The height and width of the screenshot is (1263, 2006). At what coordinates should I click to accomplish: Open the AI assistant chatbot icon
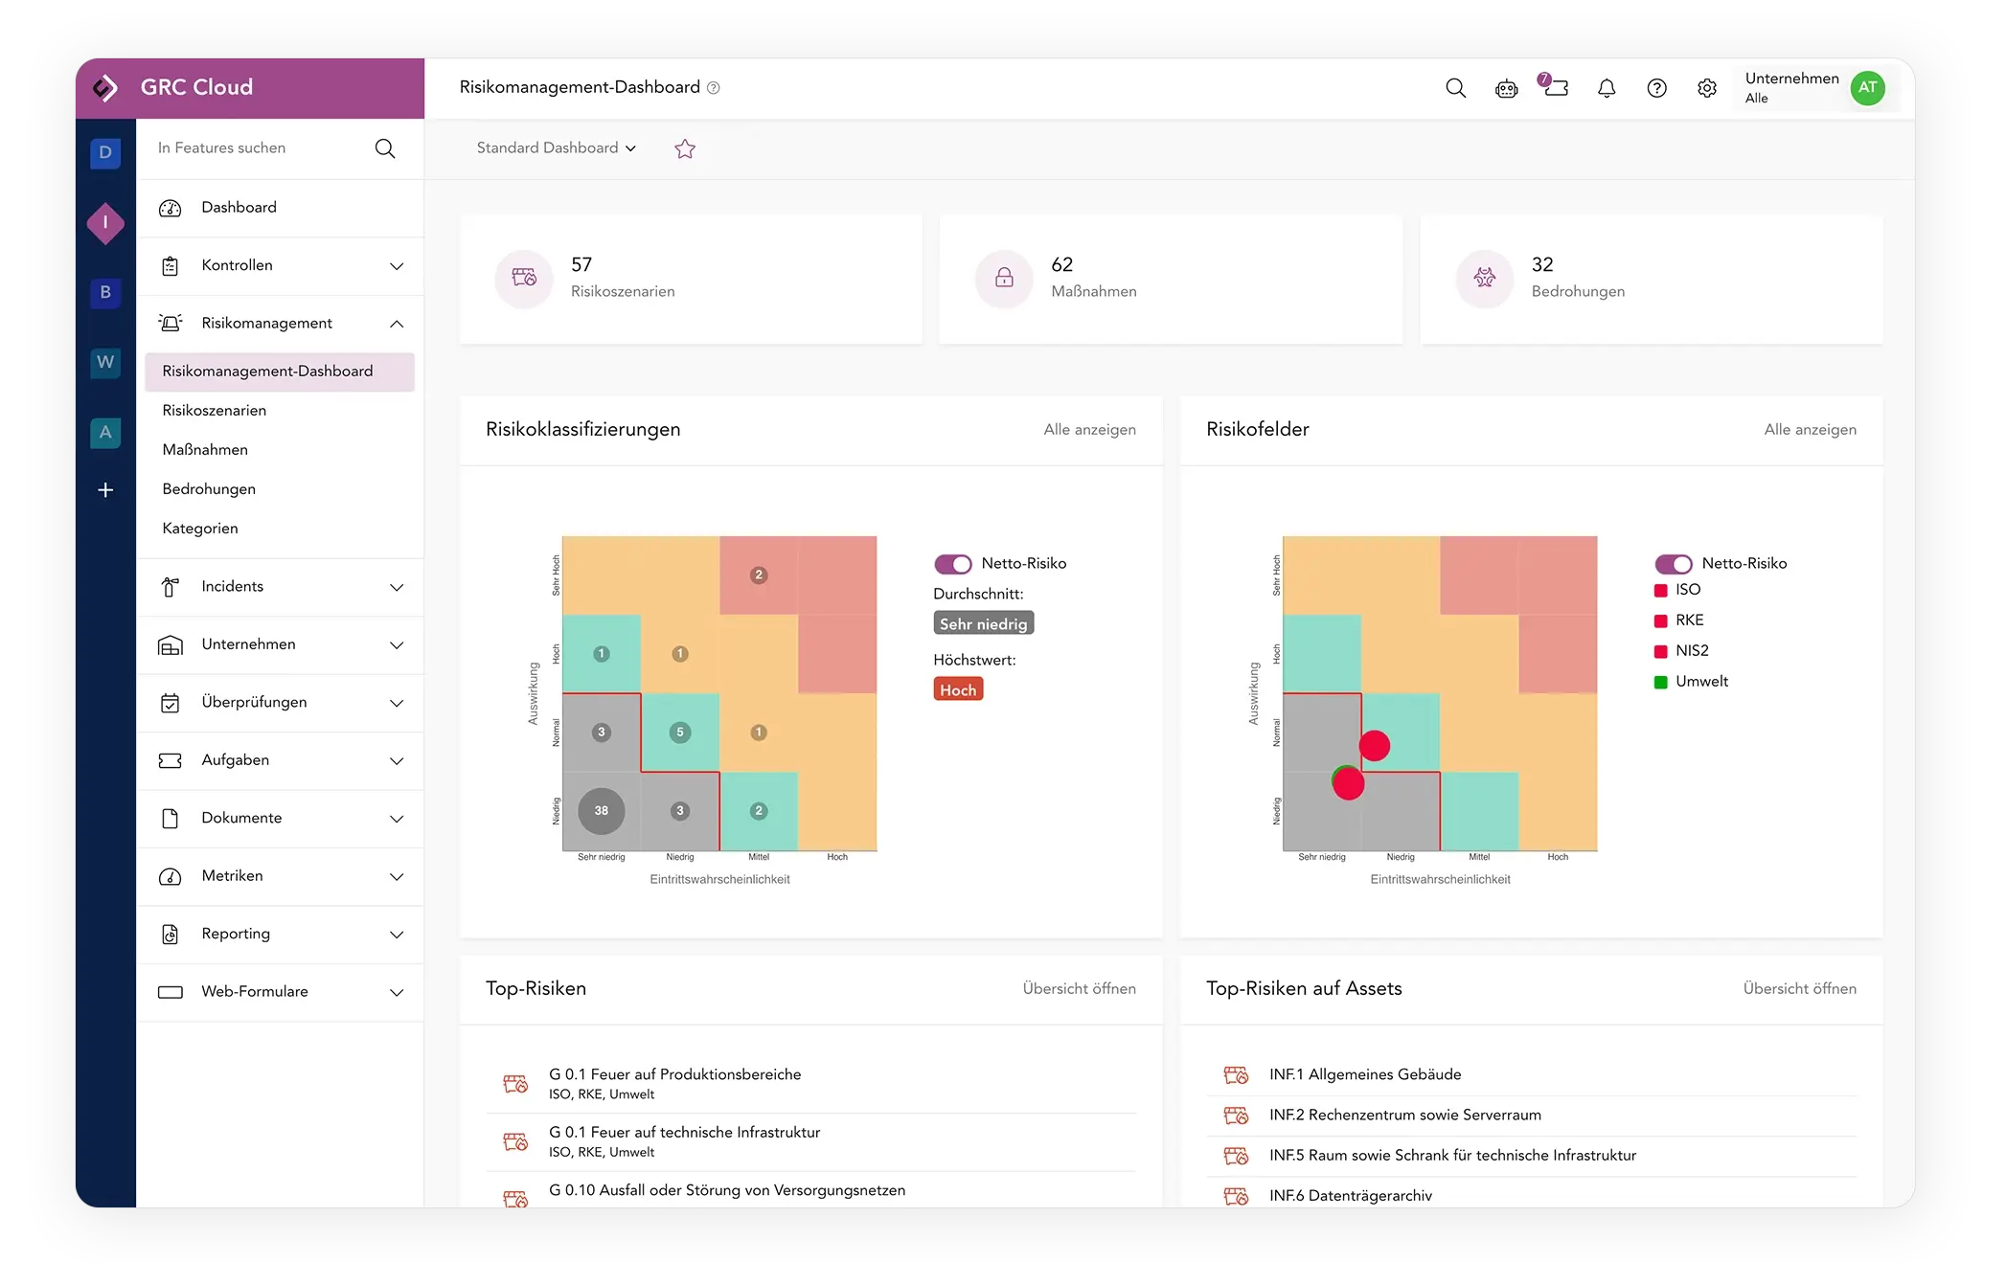click(x=1506, y=88)
